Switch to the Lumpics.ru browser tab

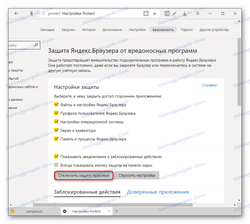35,211
